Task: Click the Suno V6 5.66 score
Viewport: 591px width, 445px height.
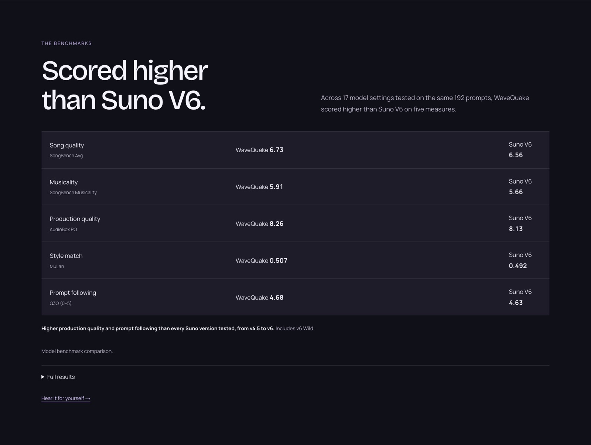Action: coord(520,186)
